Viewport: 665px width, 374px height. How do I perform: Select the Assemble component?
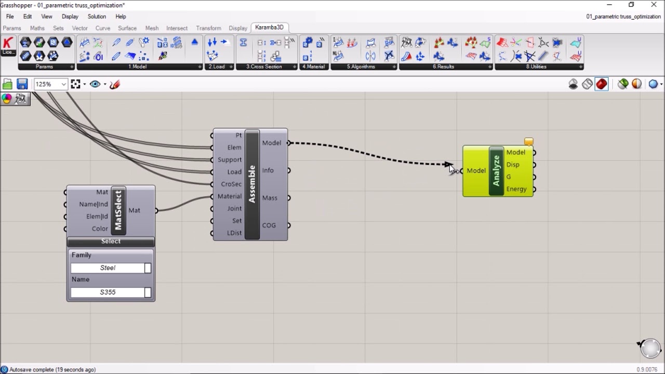coord(252,184)
